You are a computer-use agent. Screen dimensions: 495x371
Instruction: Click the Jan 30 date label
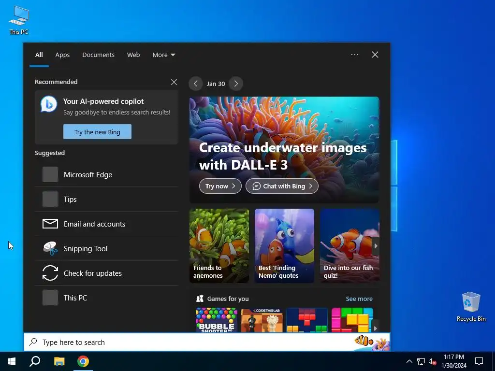point(216,84)
